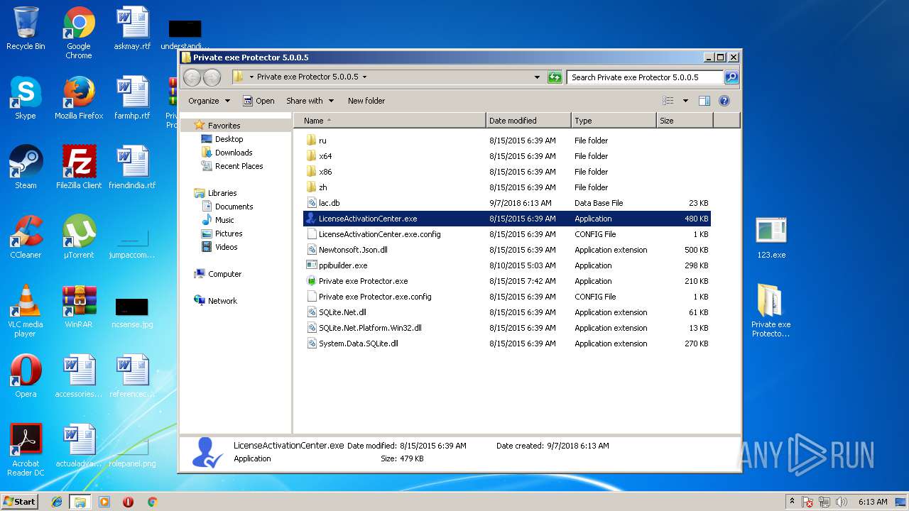909x511 pixels.
Task: Change view using the views icon
Action: click(668, 101)
